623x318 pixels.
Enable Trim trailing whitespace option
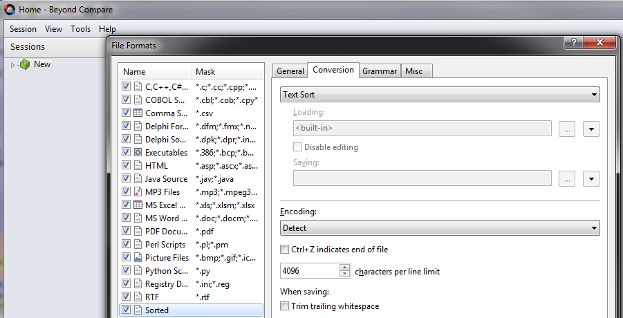click(x=284, y=306)
